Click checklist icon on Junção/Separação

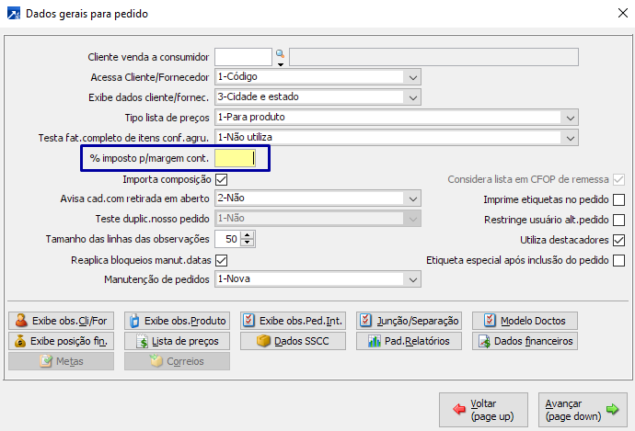point(365,320)
